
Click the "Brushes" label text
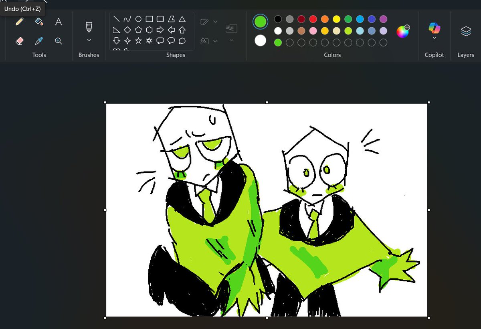(x=89, y=55)
